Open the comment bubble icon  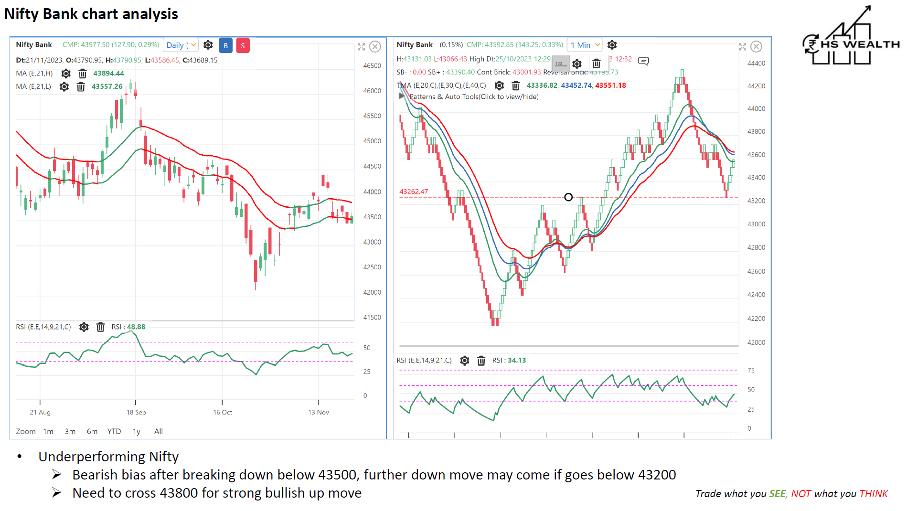[643, 61]
